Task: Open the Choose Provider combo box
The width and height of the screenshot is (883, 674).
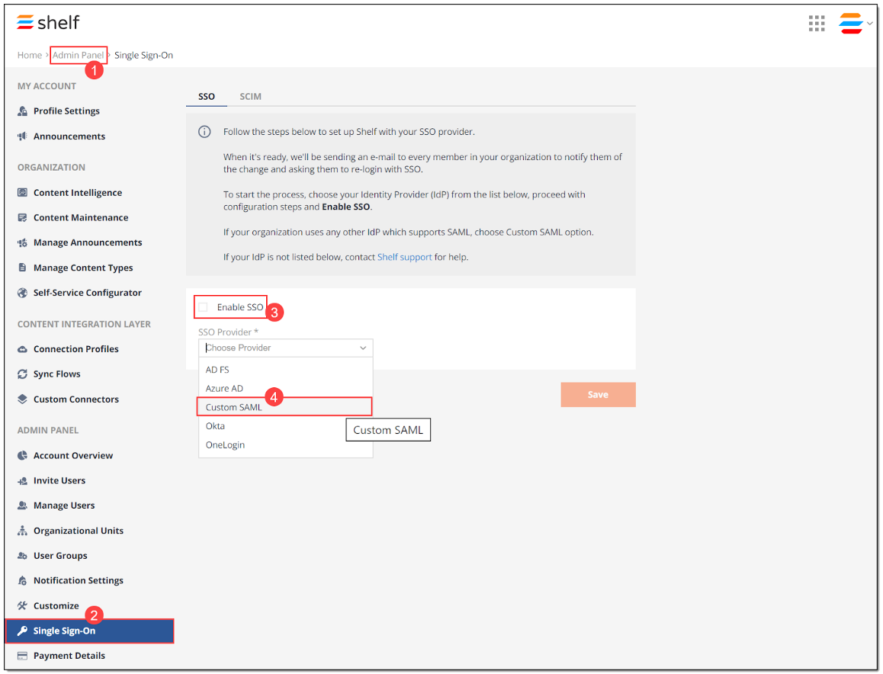Action: (x=285, y=348)
